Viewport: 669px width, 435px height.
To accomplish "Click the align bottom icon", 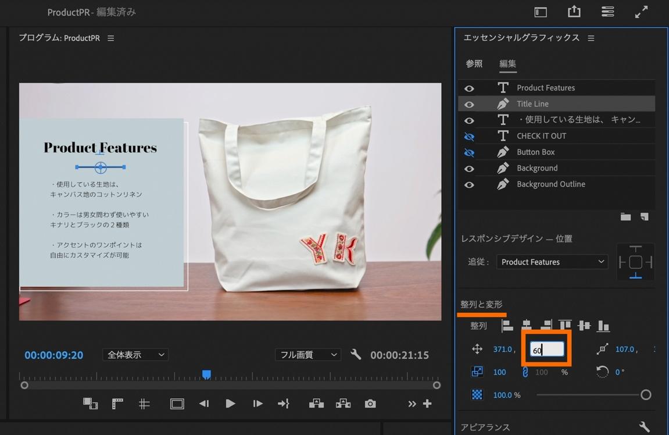I will [x=604, y=326].
